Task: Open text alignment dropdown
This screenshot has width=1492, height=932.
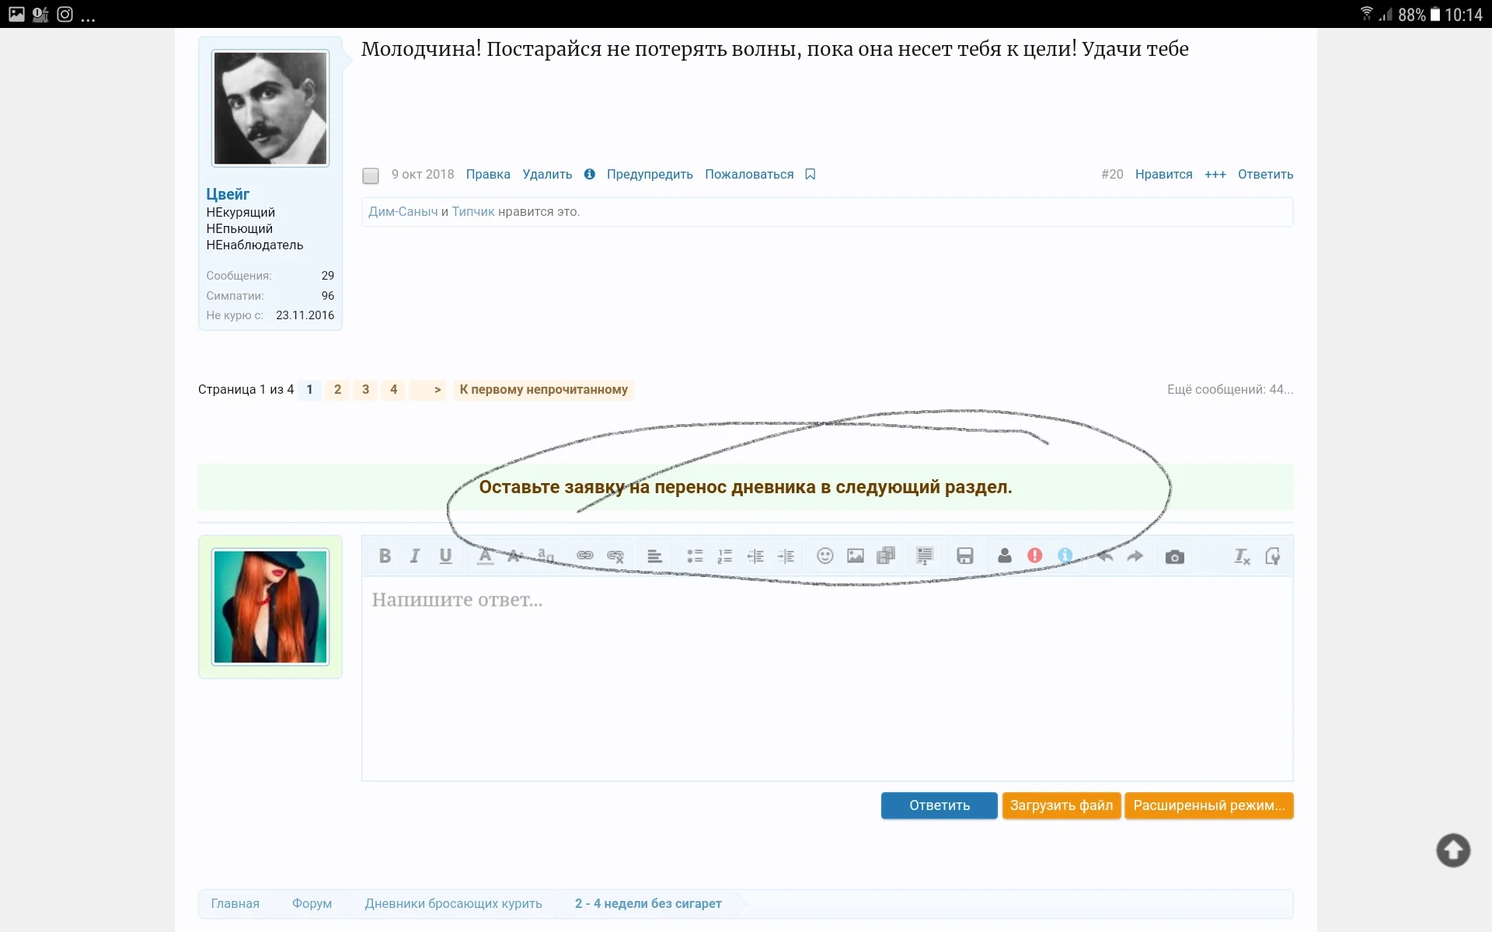Action: tap(654, 556)
